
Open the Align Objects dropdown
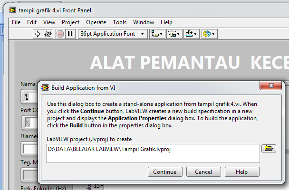pos(157,34)
